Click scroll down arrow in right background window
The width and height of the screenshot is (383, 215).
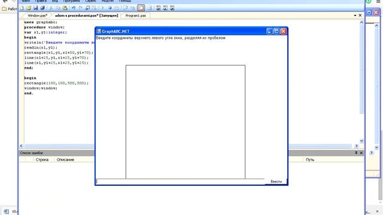click(x=376, y=148)
